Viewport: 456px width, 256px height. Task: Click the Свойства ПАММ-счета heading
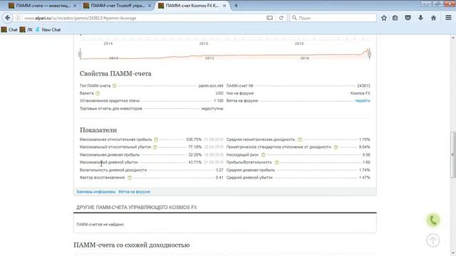click(115, 74)
